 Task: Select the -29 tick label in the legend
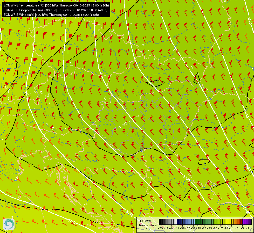198,229
